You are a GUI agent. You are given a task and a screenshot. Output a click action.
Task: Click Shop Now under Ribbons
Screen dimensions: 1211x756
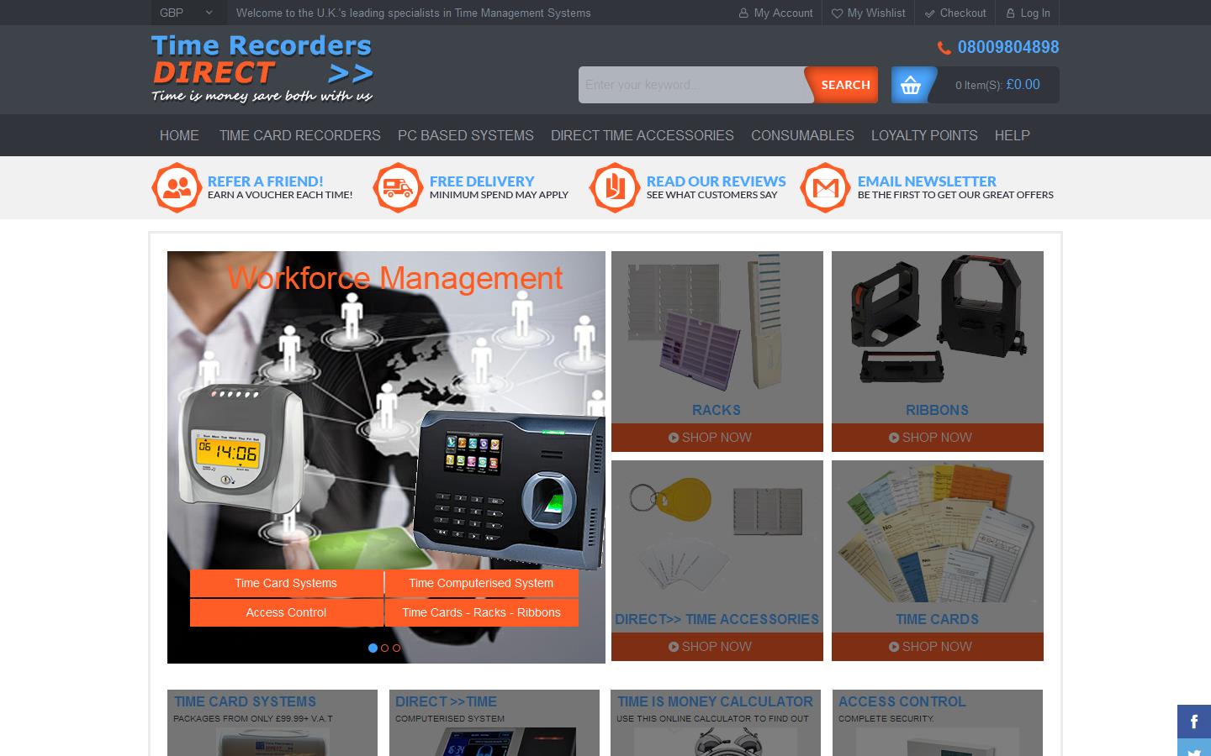937,438
